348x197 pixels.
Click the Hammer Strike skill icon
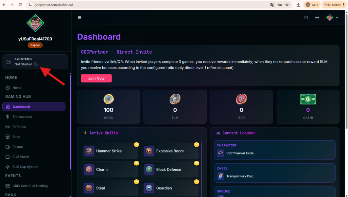click(89, 151)
